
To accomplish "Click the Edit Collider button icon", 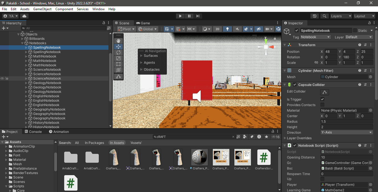I will (325, 92).
